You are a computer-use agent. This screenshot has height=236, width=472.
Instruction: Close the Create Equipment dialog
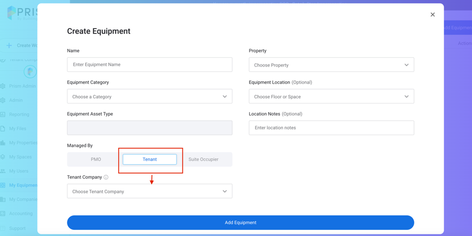(432, 15)
